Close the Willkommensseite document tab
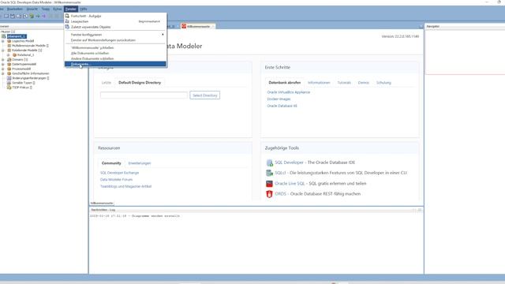 [213, 26]
